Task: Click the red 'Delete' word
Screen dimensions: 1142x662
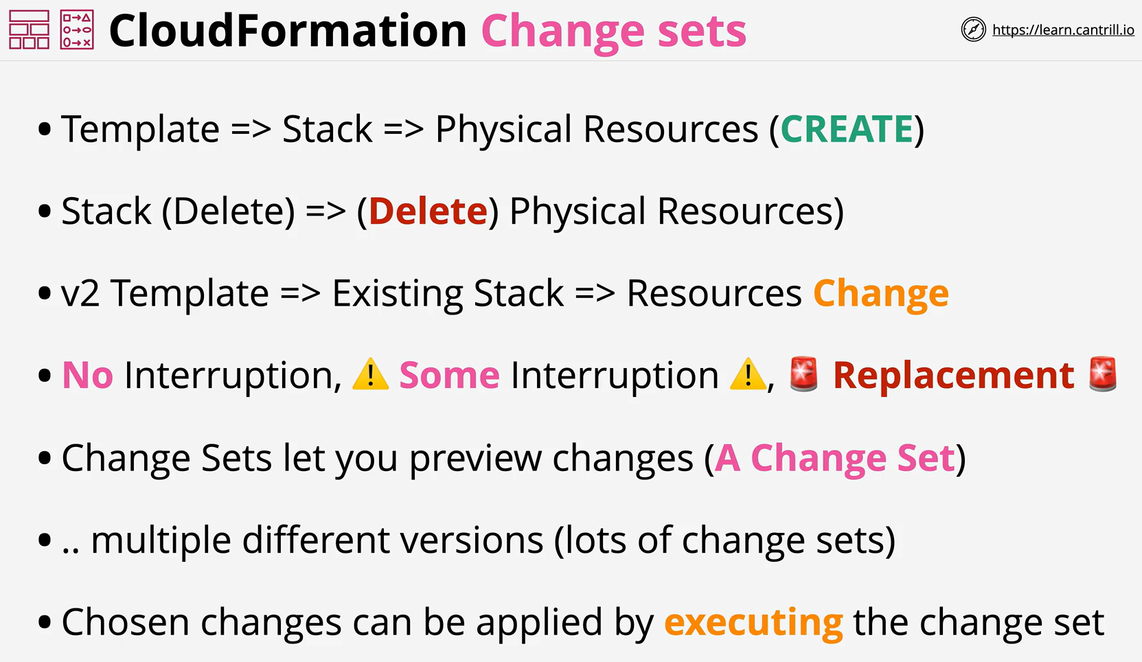Action: (x=428, y=211)
